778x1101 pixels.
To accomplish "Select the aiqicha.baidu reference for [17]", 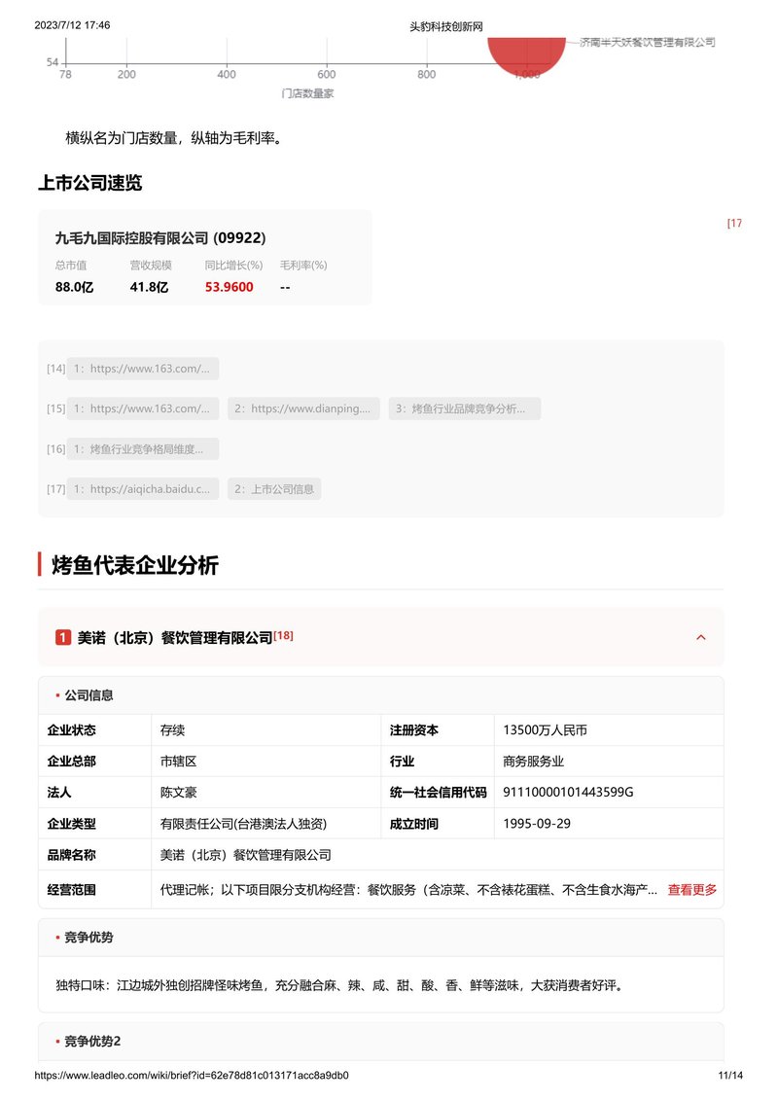I will tap(144, 488).
